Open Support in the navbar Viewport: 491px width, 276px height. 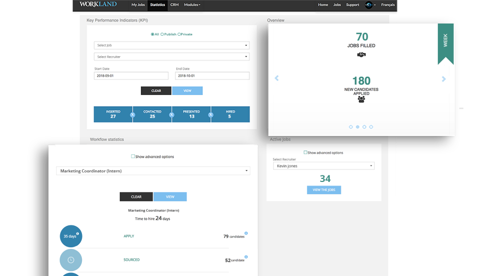352,5
